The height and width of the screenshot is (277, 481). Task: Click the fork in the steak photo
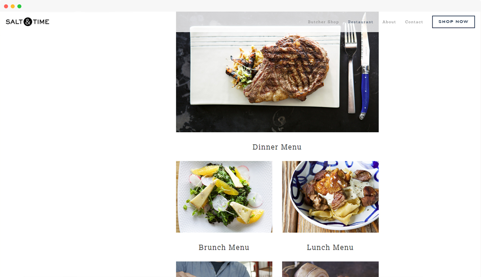(351, 68)
